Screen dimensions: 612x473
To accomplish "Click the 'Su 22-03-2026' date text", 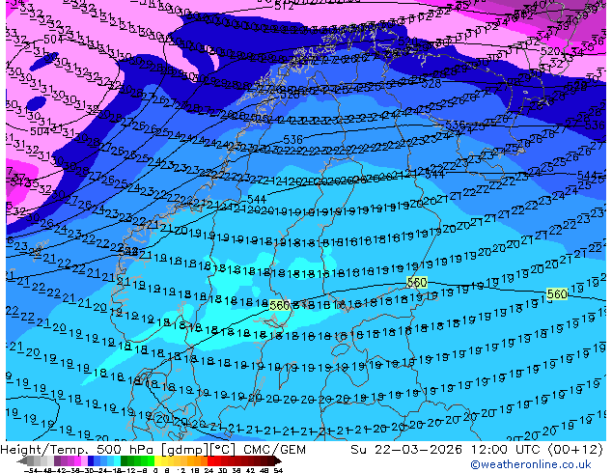I will (406, 450).
